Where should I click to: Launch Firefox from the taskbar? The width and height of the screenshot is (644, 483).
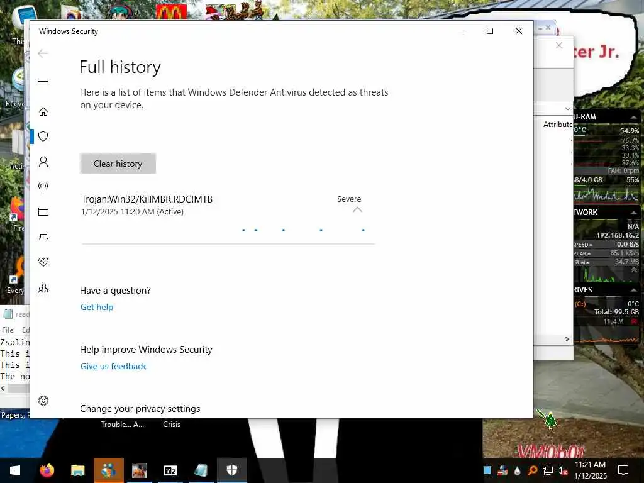click(47, 470)
